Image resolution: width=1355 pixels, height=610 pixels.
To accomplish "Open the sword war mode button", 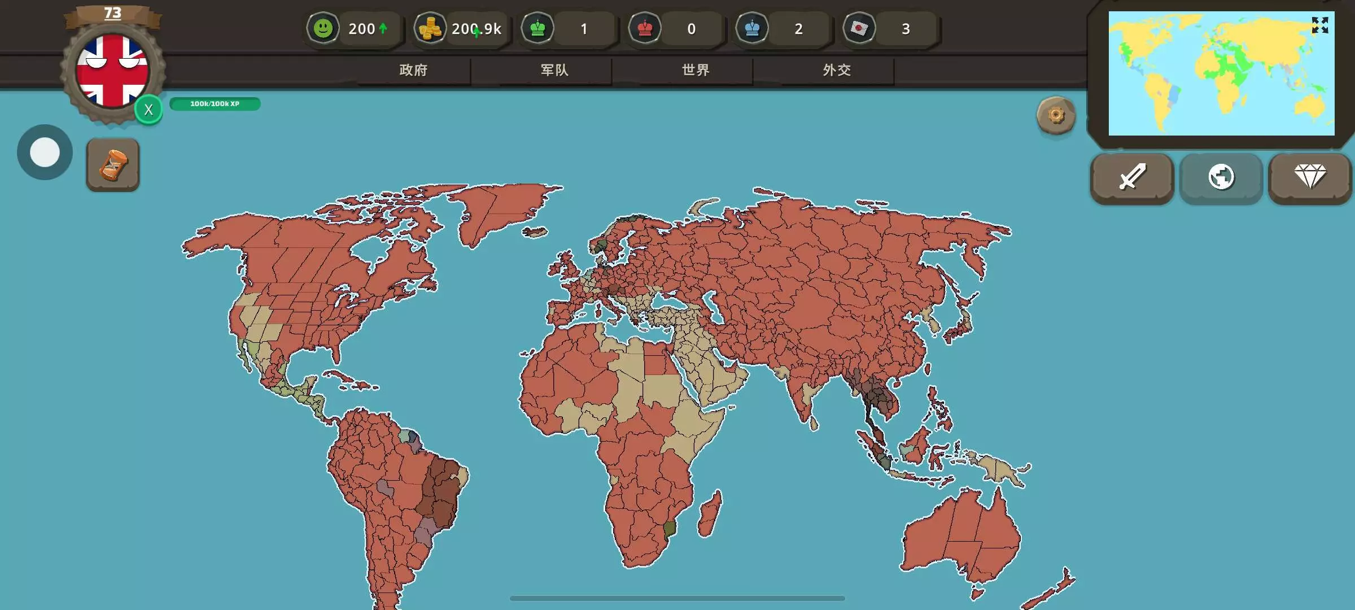I will coord(1132,177).
